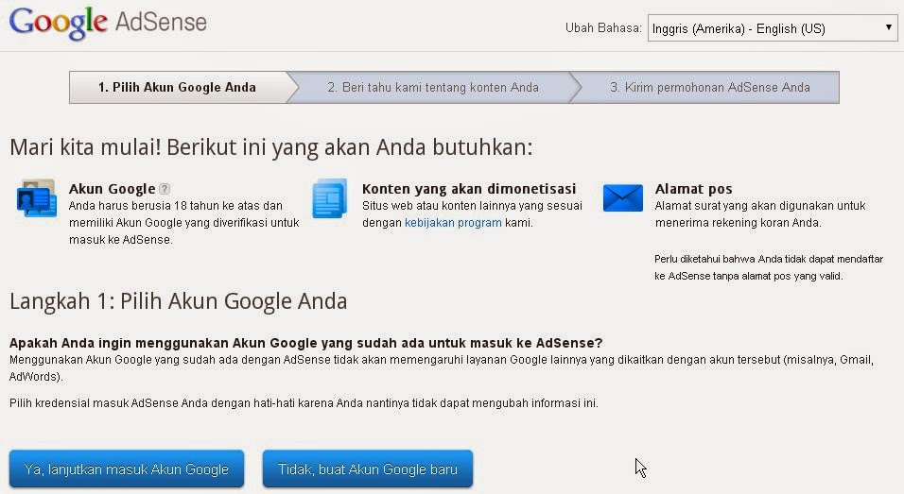
Task: Click the help question mark beside Akun Google
Action: (165, 189)
